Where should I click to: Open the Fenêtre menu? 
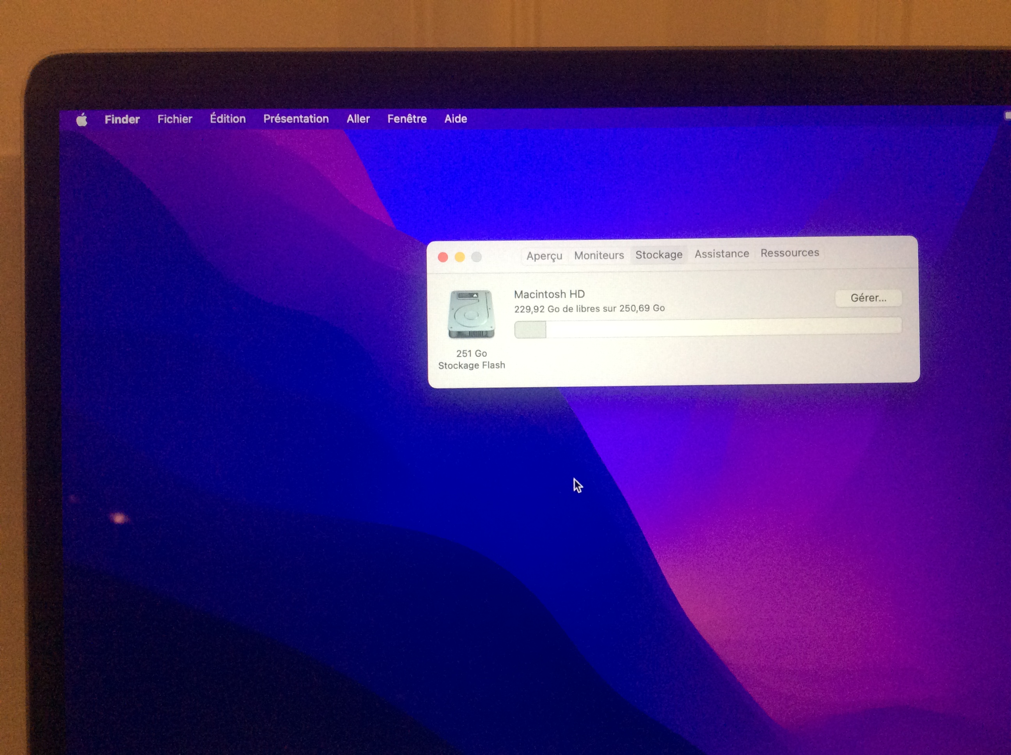click(407, 119)
